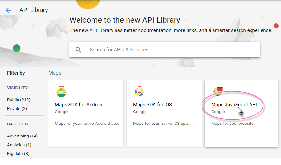Open the Maps JavaScript API icon
The image size is (281, 165).
point(218,91)
